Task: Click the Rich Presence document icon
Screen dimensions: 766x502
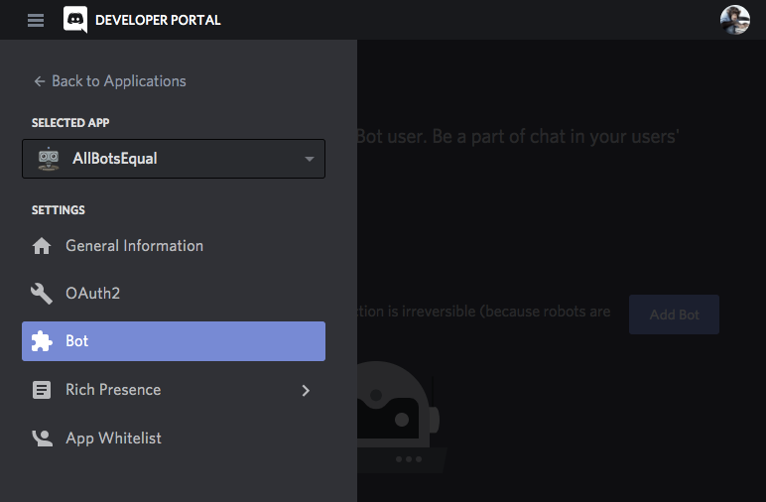Action: tap(42, 390)
